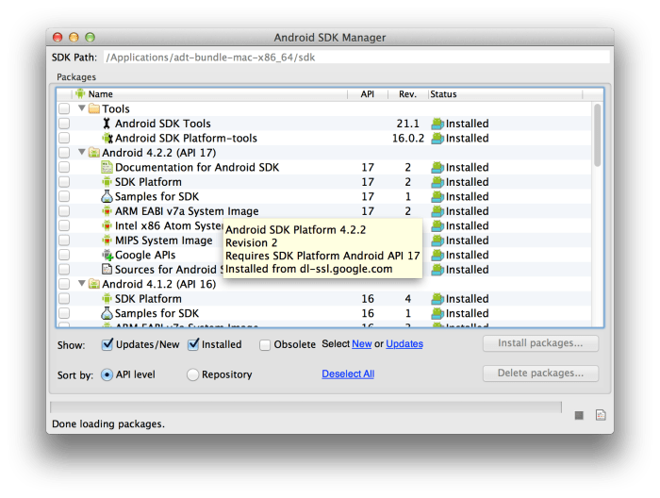Click the Deselect All link
Image resolution: width=660 pixels, height=498 pixels.
[x=348, y=373]
